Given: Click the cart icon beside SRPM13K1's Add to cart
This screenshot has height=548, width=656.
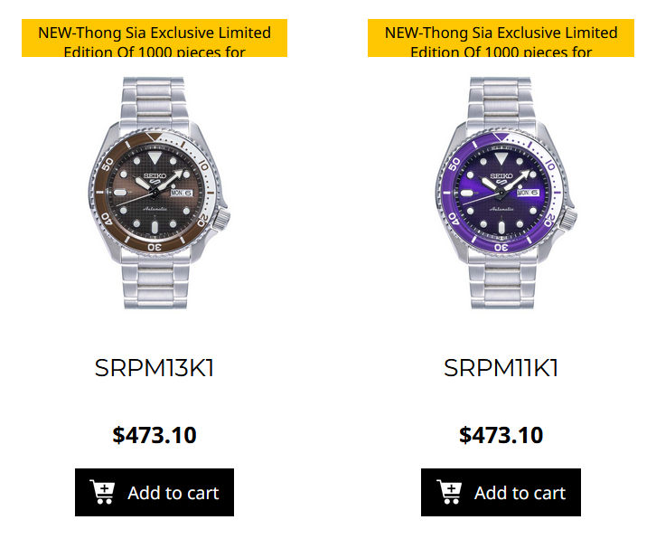Looking at the screenshot, I should coord(103,493).
